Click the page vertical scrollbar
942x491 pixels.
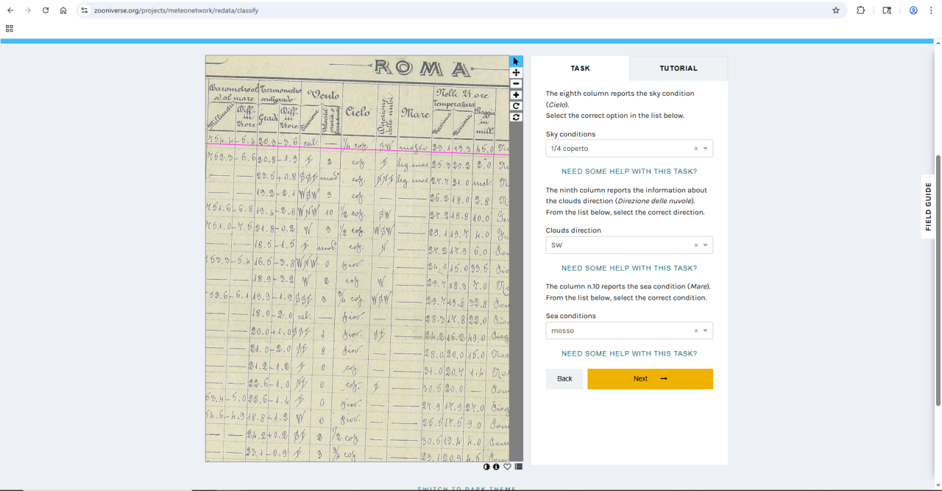[938, 280]
